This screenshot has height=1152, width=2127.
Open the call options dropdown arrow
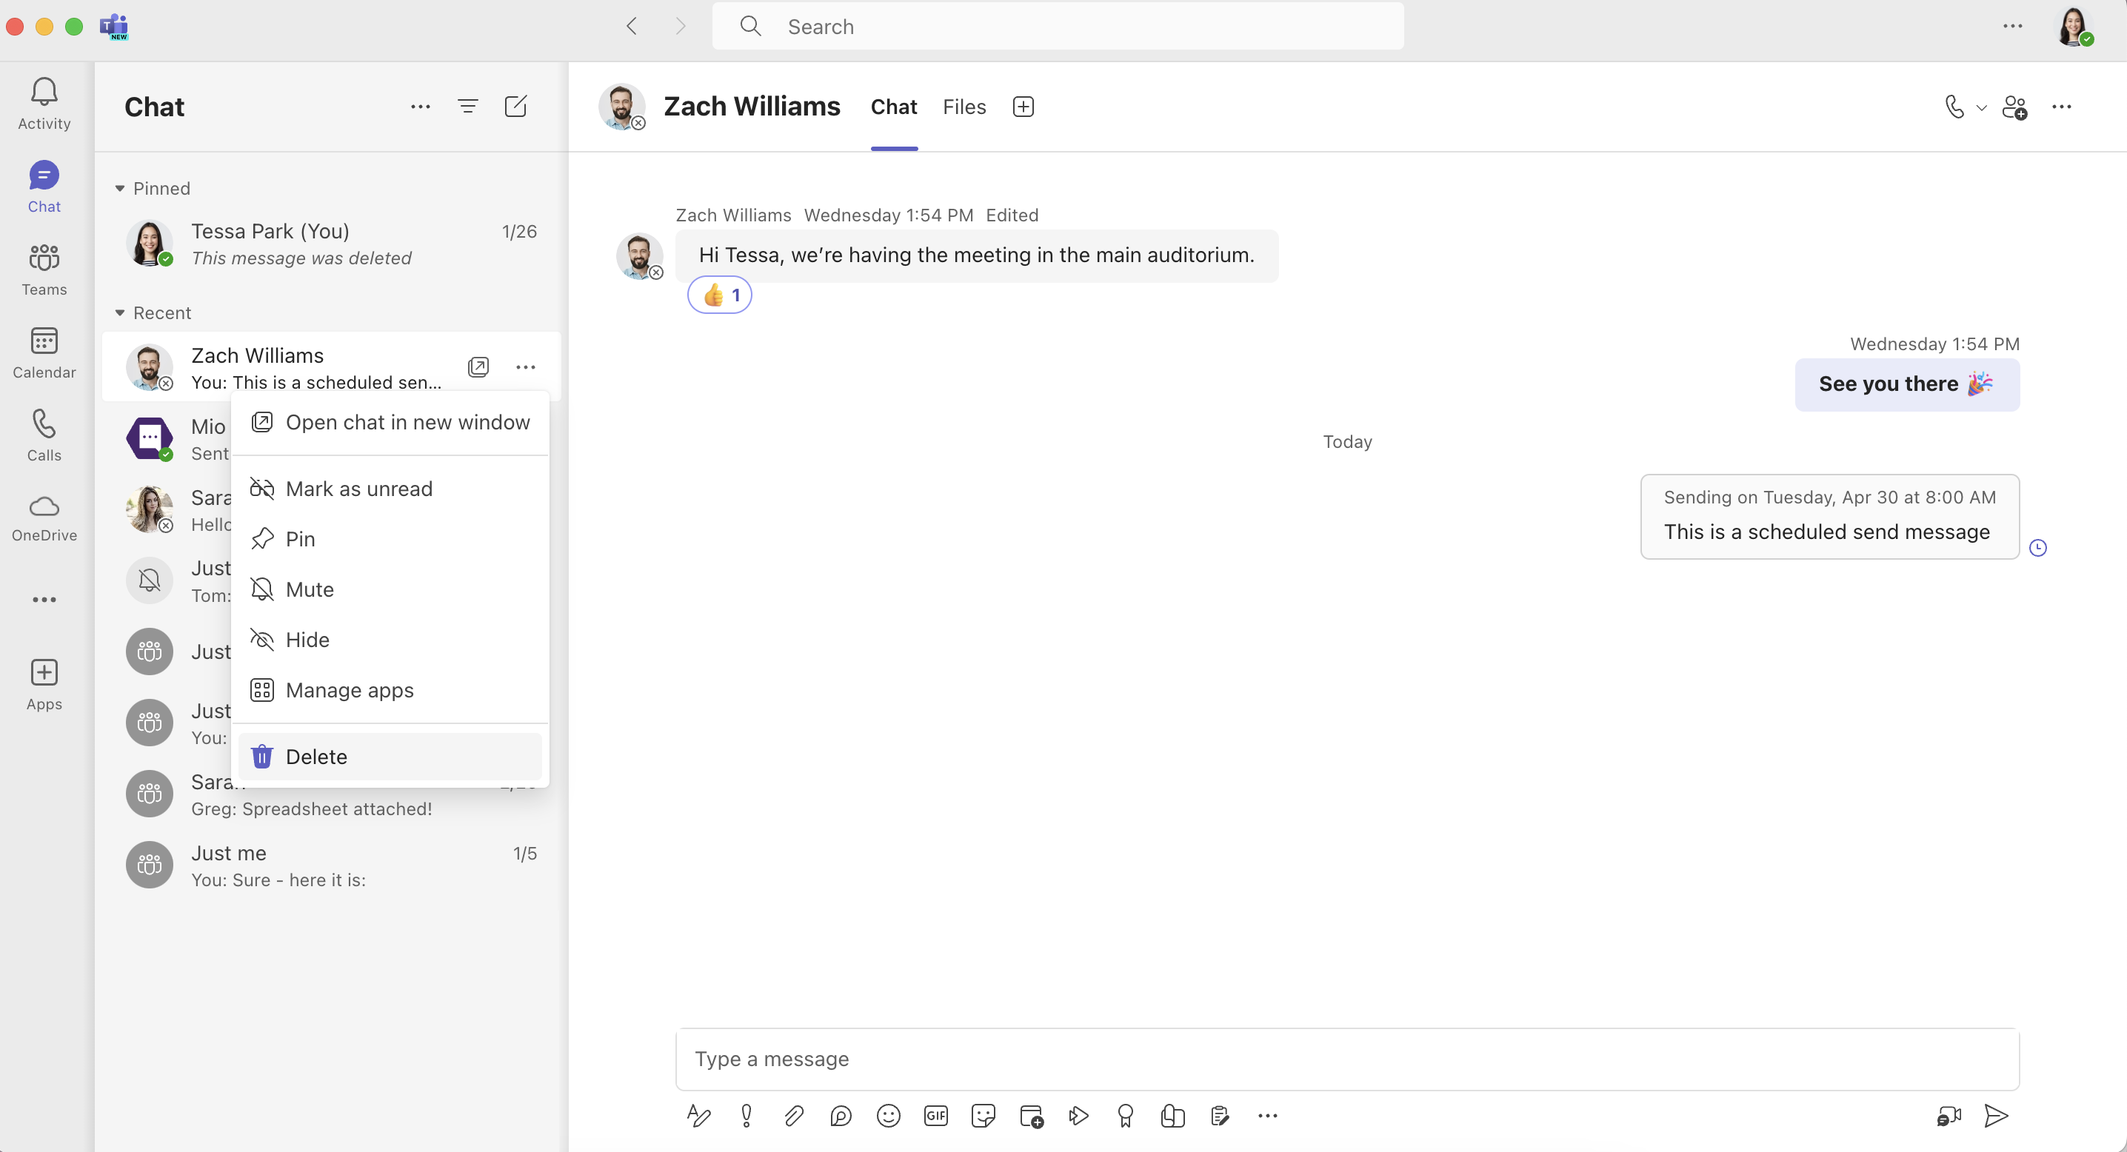click(1981, 108)
